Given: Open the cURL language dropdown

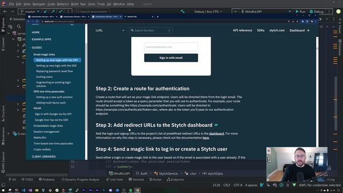Looking at the screenshot, I should point(110,31).
